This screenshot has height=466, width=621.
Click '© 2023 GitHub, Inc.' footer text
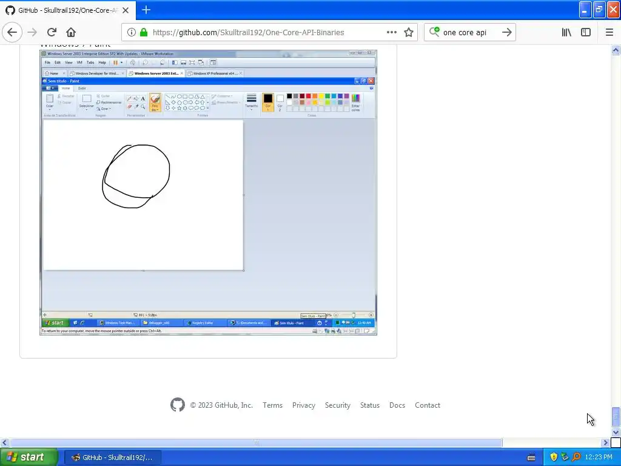coord(221,405)
